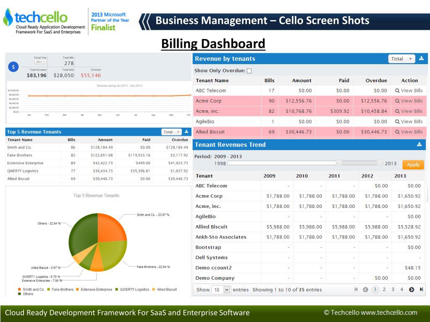Click the Tenant column header in trends

pos(204,176)
